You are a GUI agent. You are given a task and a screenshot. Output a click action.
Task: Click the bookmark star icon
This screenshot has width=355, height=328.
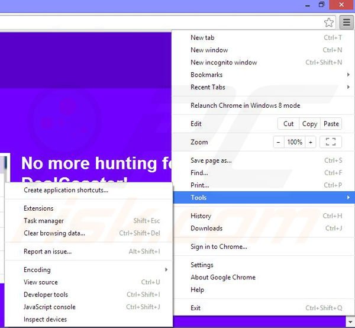(x=328, y=22)
